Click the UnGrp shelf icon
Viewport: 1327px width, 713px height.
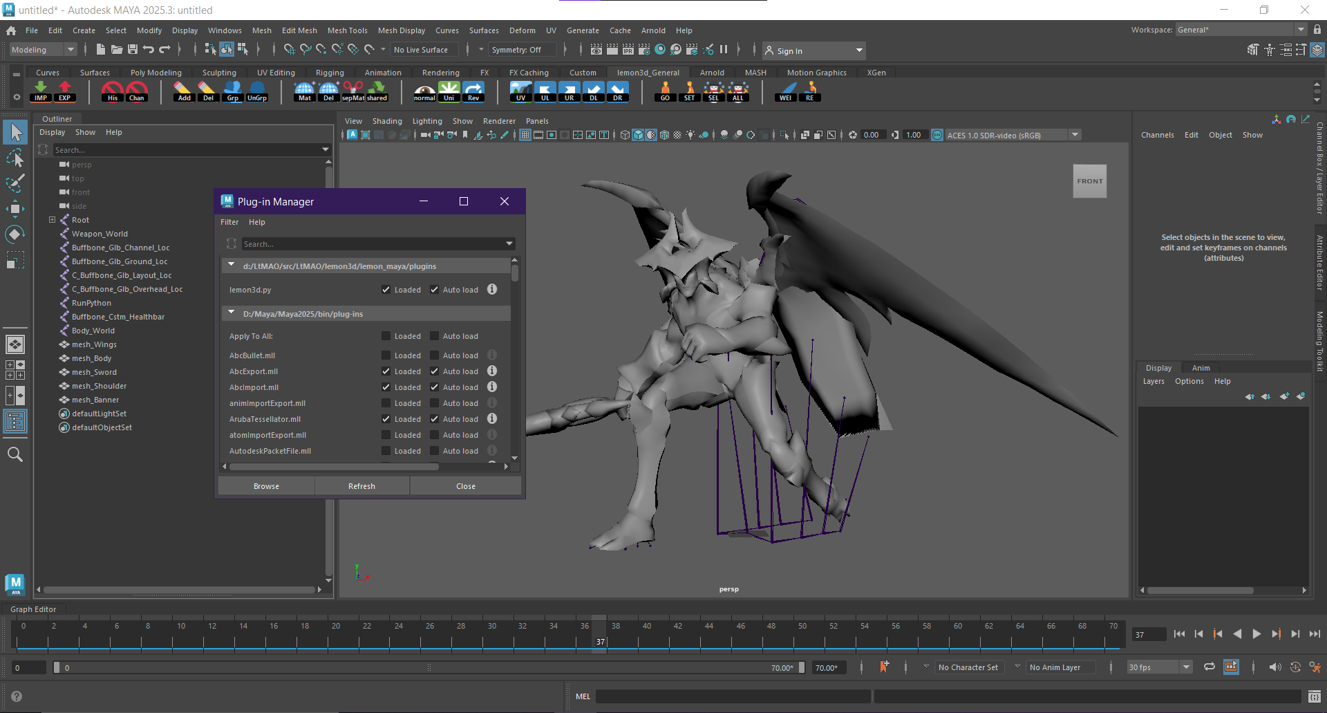pyautogui.click(x=257, y=91)
